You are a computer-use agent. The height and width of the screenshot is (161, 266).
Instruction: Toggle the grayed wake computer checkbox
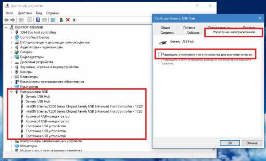(160, 61)
